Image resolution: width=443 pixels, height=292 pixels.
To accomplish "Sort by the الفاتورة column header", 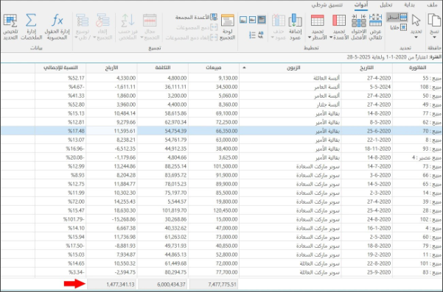I will coord(417,68).
